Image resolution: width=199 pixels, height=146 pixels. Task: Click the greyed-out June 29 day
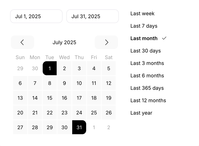[20, 68]
